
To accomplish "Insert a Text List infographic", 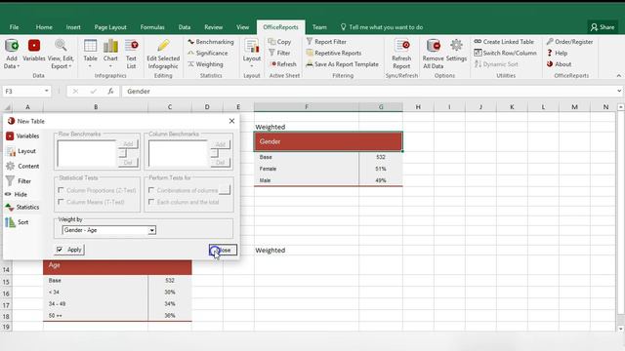I will 131,55.
